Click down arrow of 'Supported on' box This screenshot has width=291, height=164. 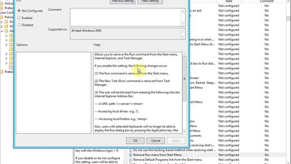(183, 37)
